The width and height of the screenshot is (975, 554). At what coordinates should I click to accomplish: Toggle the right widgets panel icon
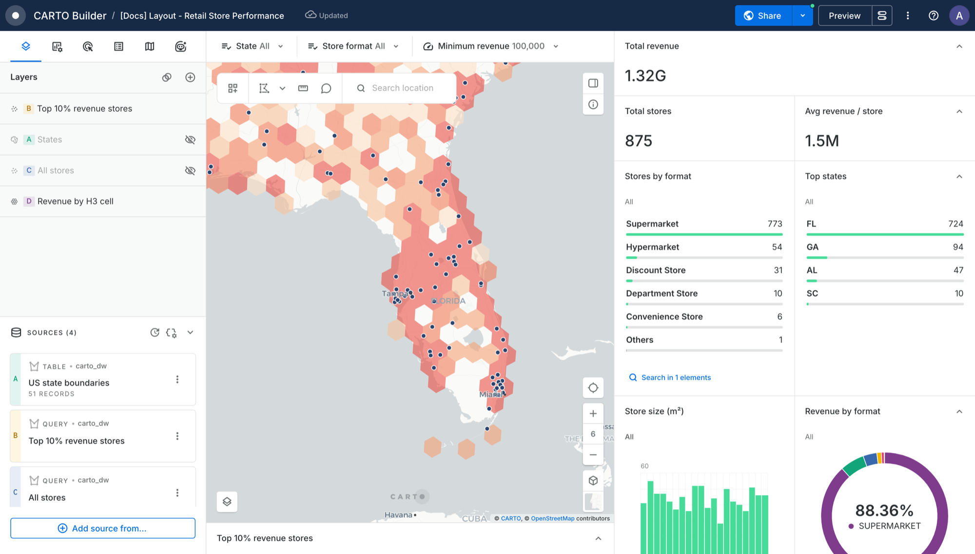pyautogui.click(x=593, y=83)
